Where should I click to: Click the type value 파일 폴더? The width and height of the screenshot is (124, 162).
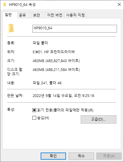click(x=40, y=43)
